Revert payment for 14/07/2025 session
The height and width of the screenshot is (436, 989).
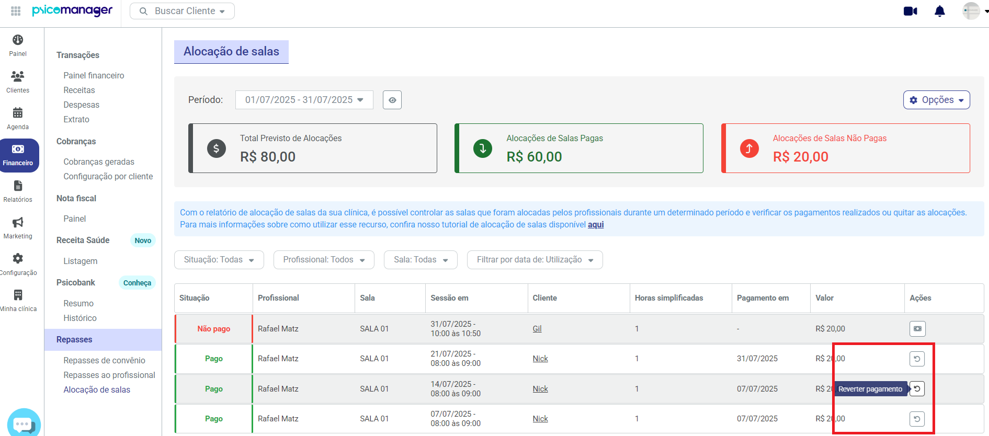[917, 389]
